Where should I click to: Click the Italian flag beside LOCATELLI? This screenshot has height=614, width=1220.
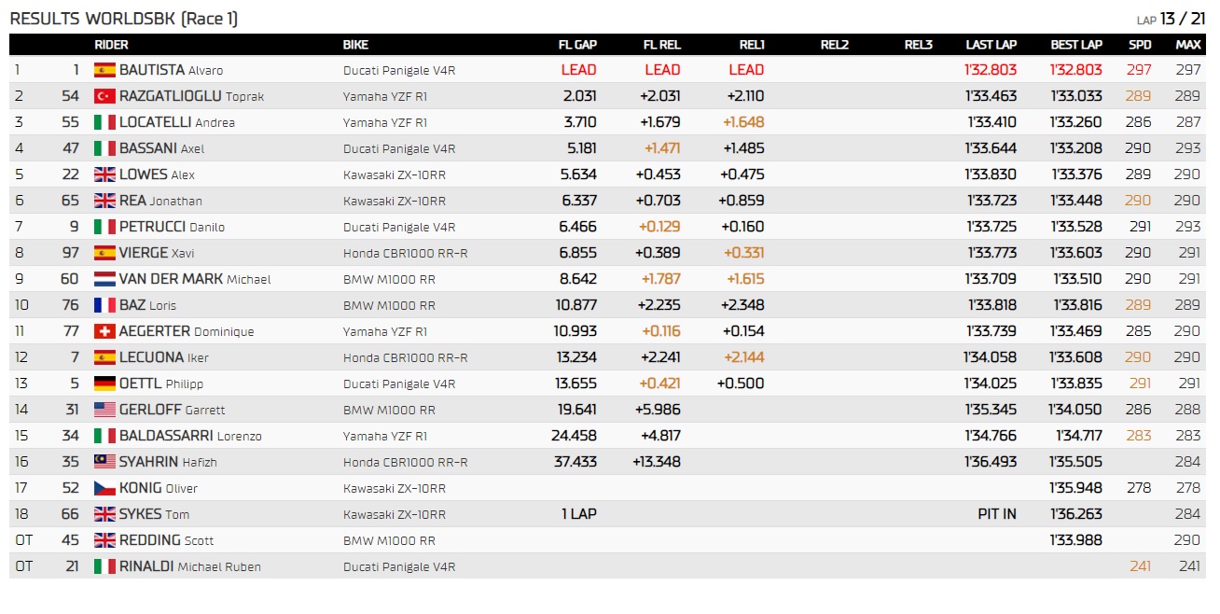tap(104, 122)
